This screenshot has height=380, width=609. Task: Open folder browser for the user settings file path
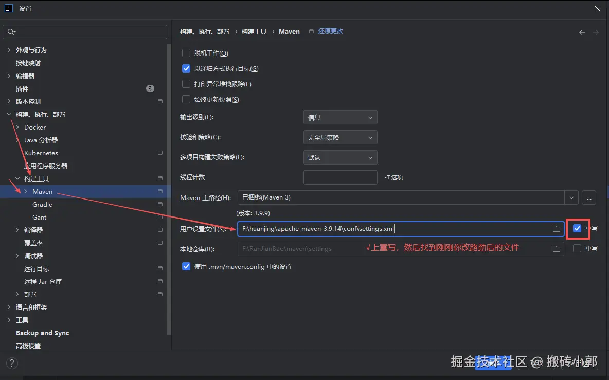[x=556, y=229]
